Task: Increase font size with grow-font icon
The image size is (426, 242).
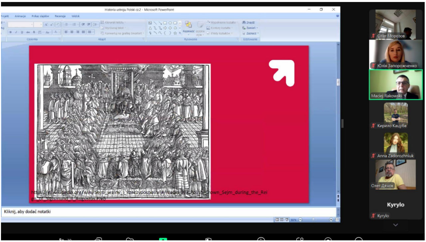Action: tap(46, 25)
